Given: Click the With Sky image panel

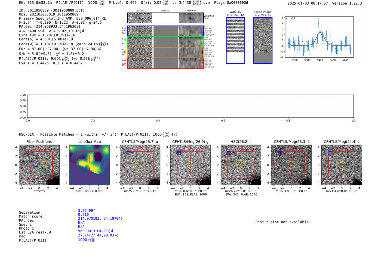Looking at the screenshot, I should (x=235, y=40).
